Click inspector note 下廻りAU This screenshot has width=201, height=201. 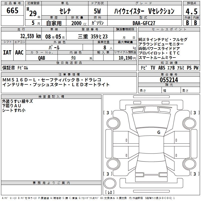12,106
